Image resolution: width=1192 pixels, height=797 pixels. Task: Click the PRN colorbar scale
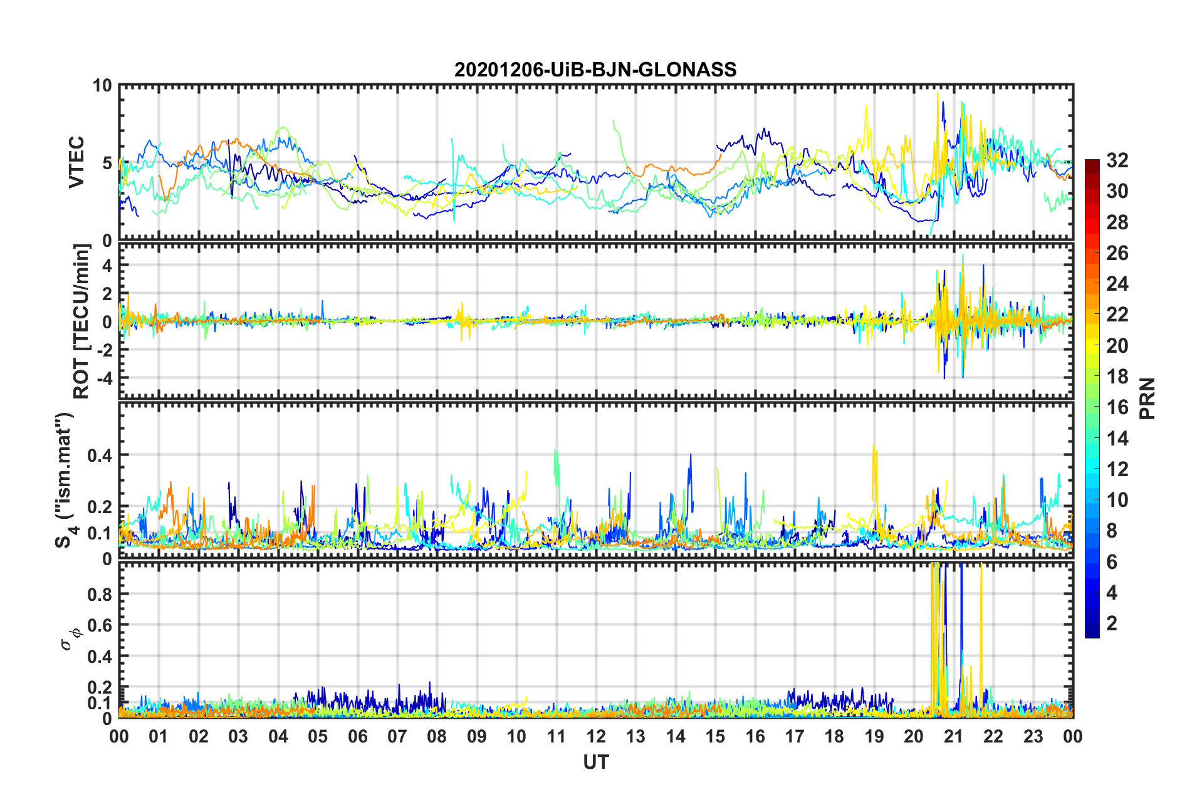tap(1092, 399)
